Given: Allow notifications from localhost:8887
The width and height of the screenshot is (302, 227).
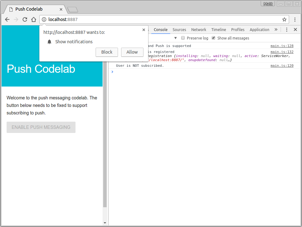Looking at the screenshot, I should [132, 52].
